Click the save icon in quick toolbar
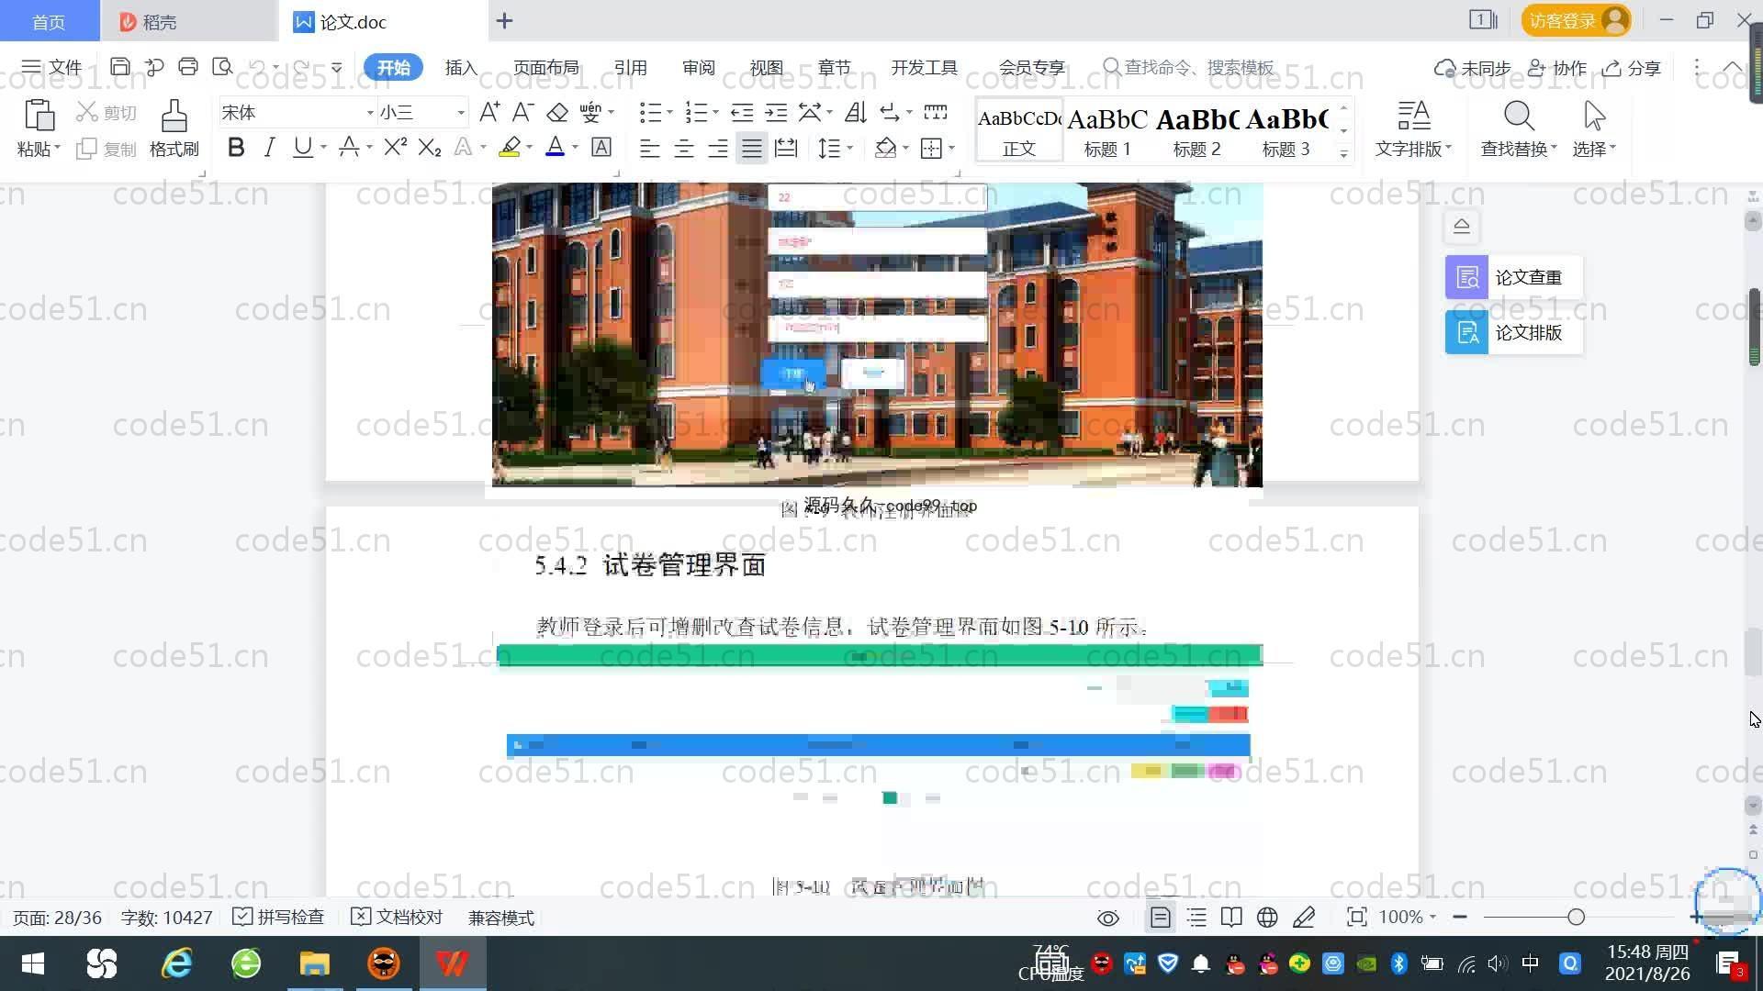1763x991 pixels. (119, 67)
